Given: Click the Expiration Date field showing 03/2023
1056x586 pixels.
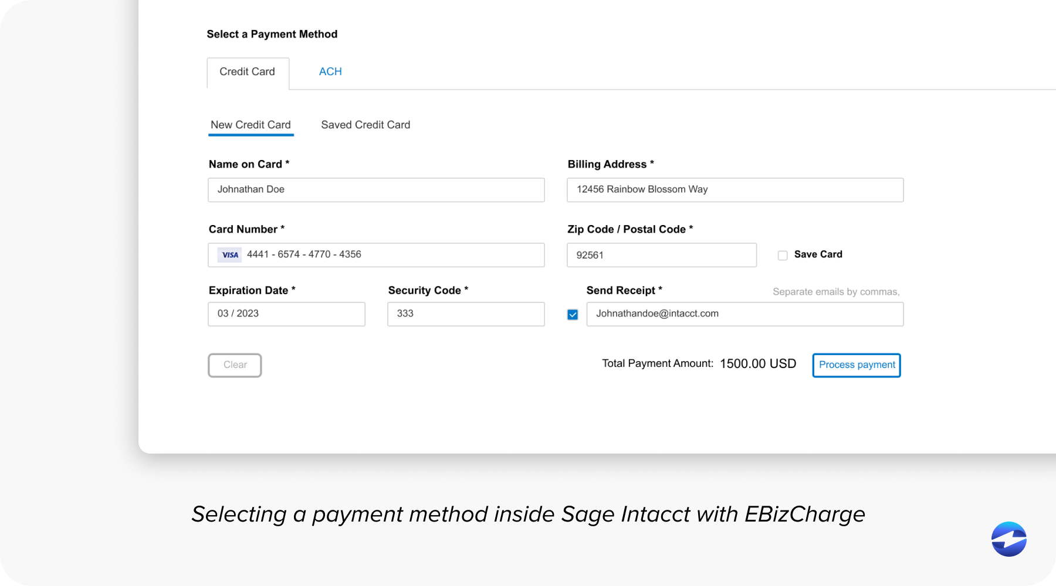Looking at the screenshot, I should [x=286, y=314].
